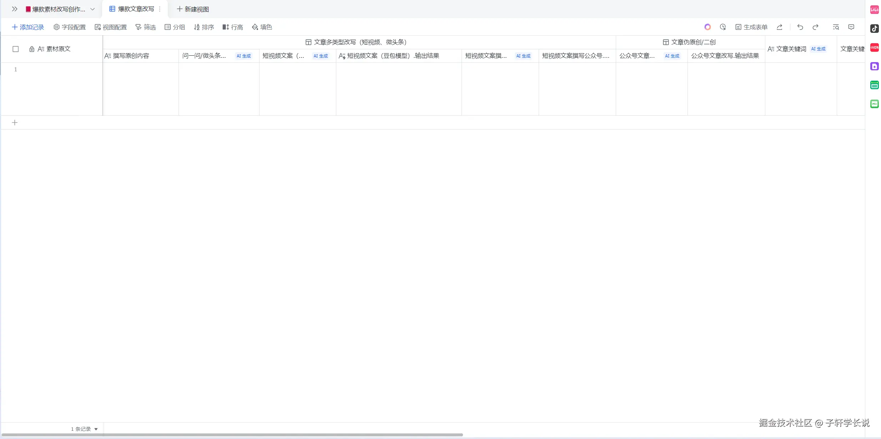The height and width of the screenshot is (439, 881).
Task: Expand the 爆款素材改写创作 table dropdown
Action: [92, 9]
